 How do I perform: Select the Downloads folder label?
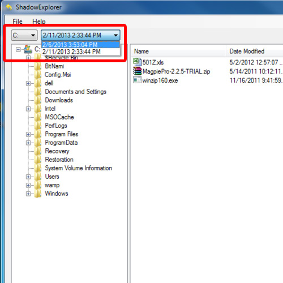59,100
